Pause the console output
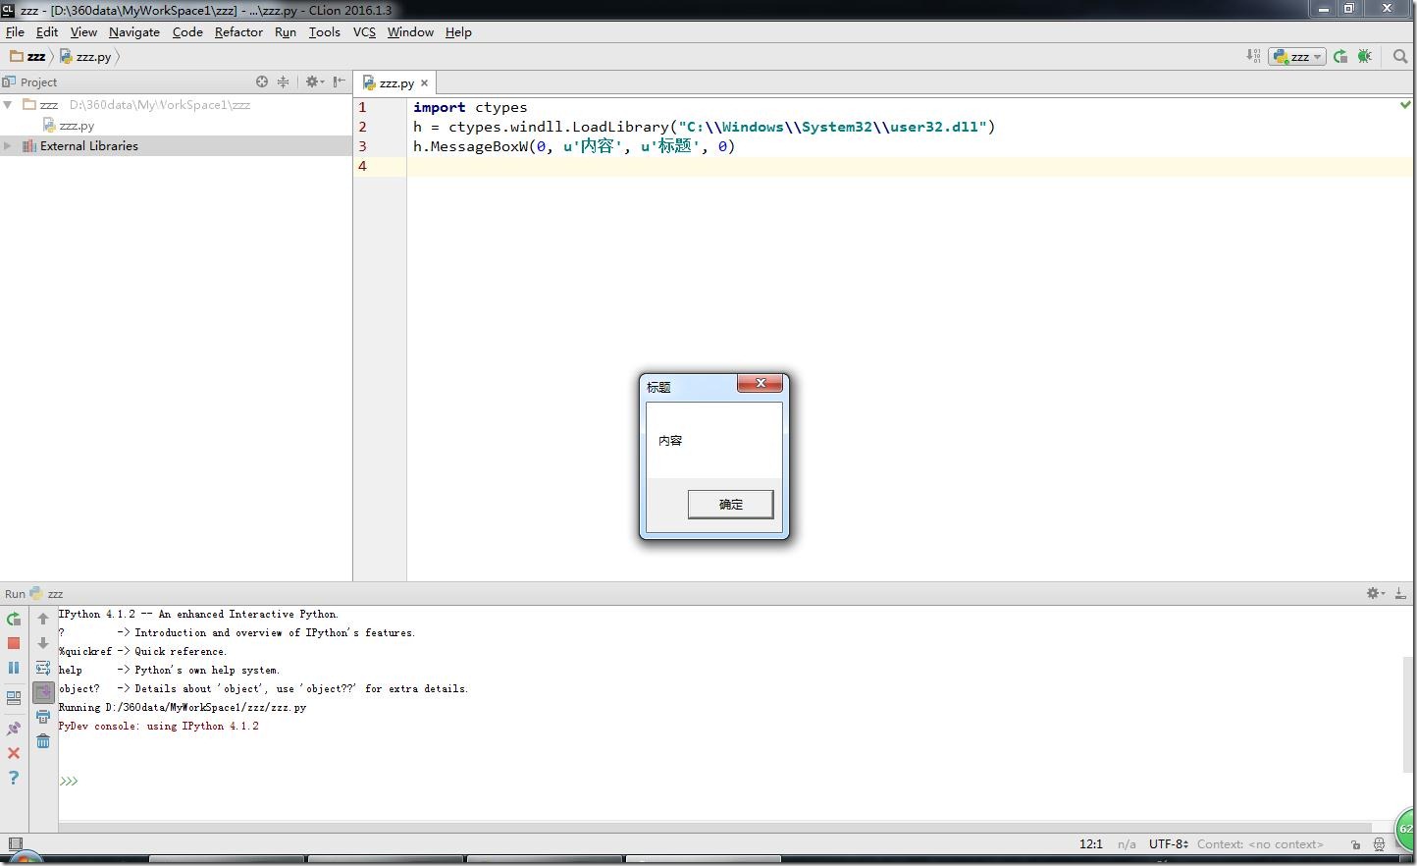 (x=14, y=668)
